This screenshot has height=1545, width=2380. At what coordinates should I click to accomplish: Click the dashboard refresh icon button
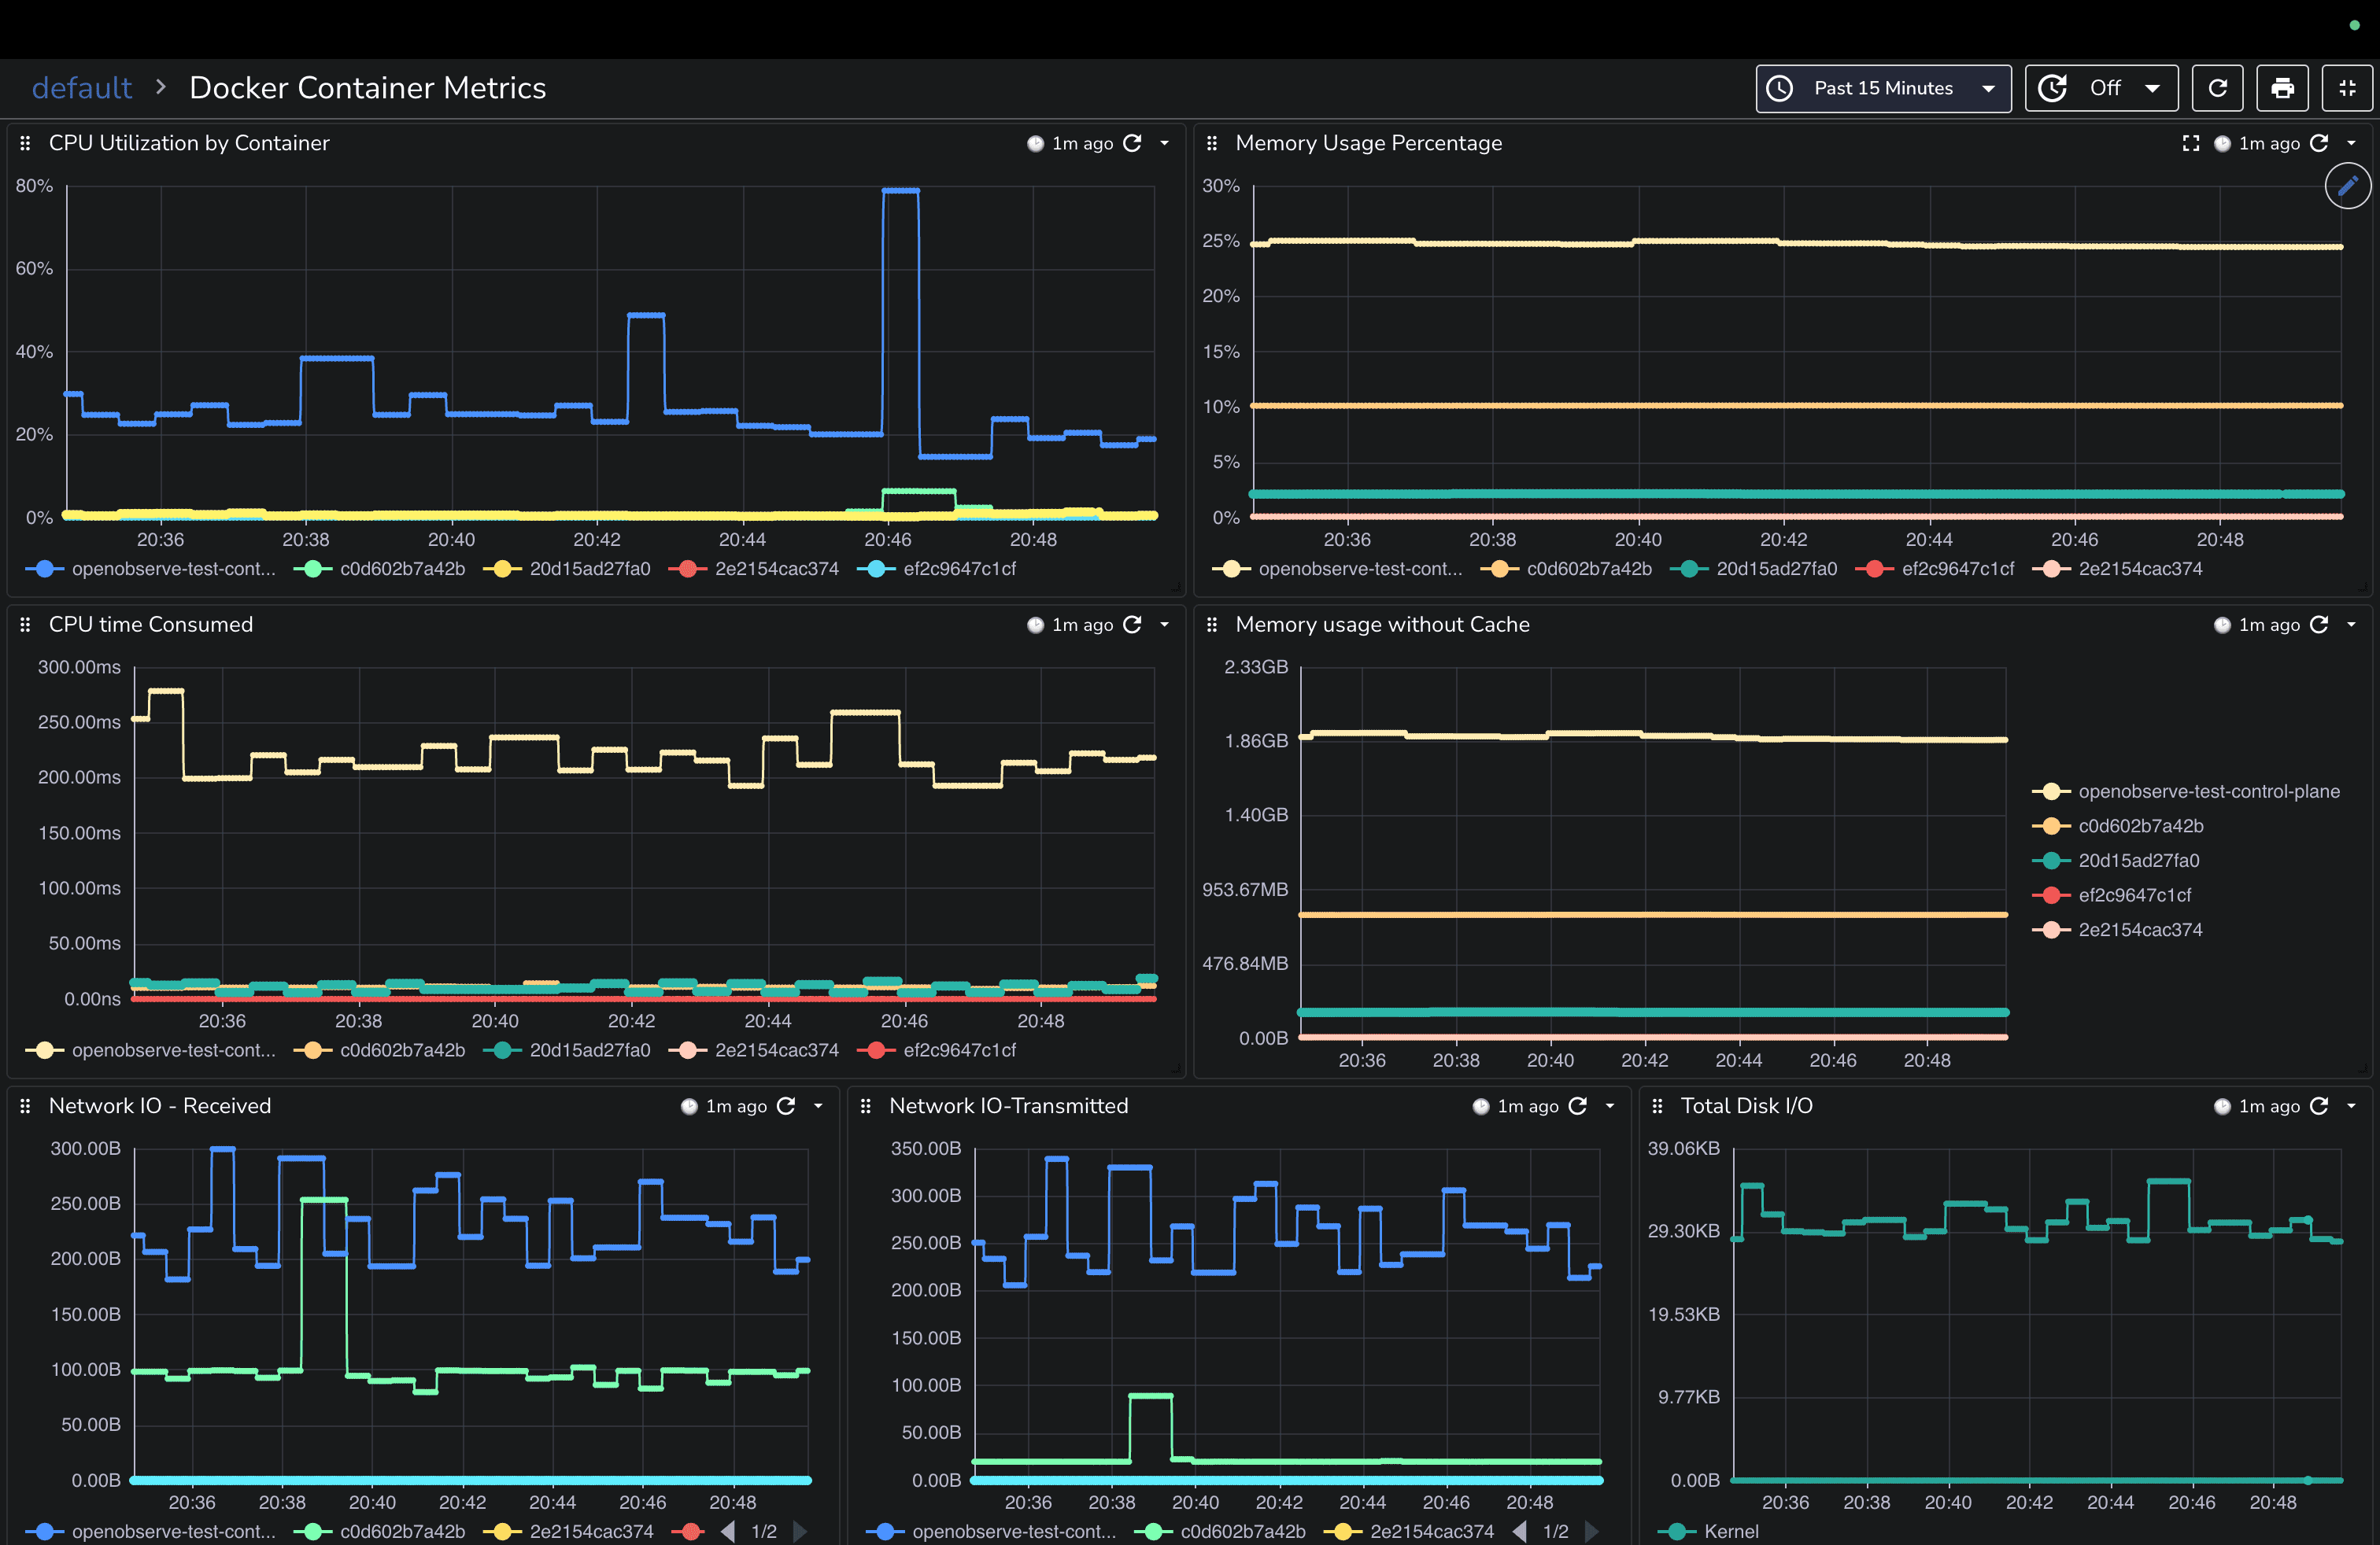[2217, 88]
